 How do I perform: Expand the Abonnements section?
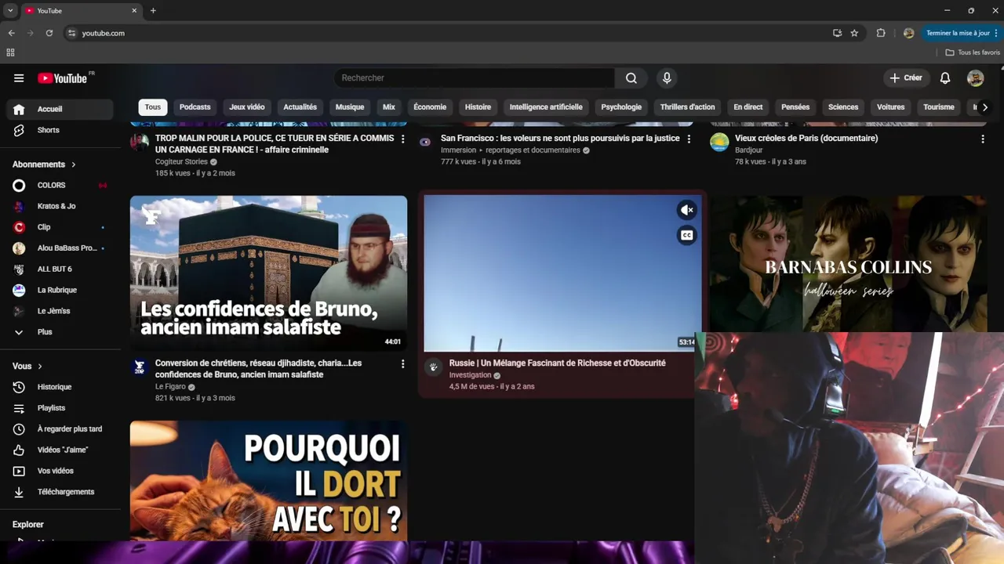[44, 164]
